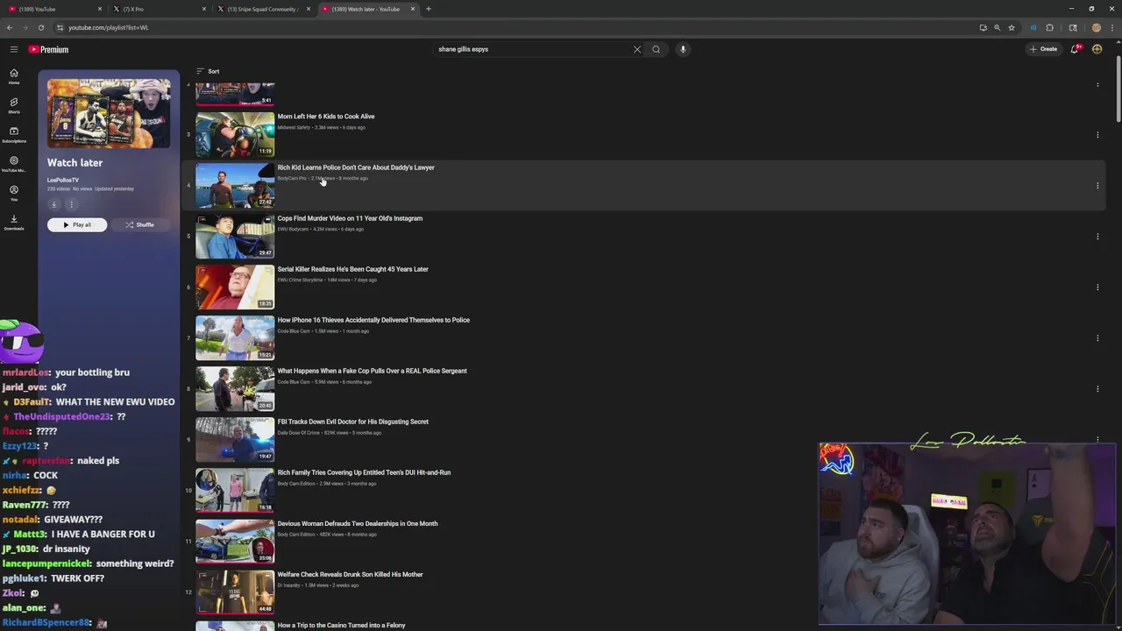Screen dimensions: 1122x631
Task: Bookmark this page with star icon
Action: click(1011, 27)
